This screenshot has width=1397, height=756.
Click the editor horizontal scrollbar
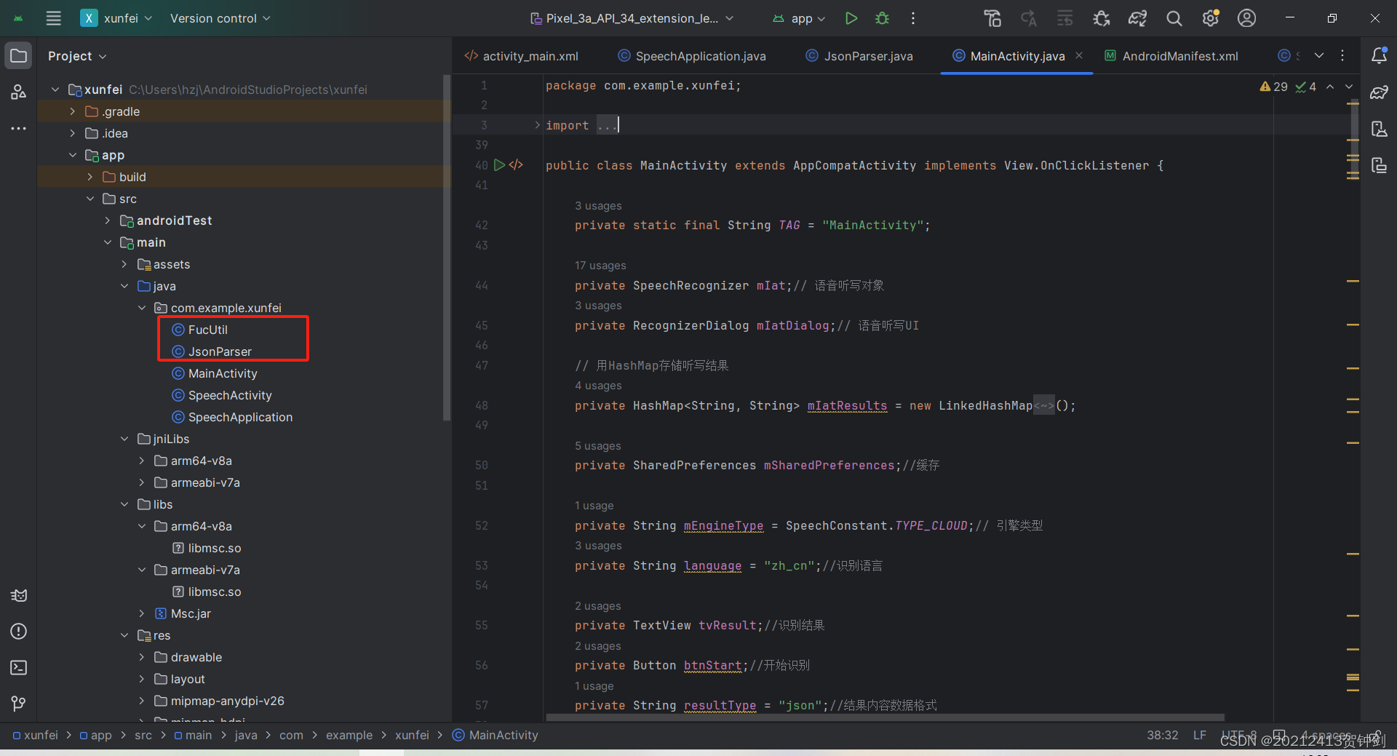(885, 717)
